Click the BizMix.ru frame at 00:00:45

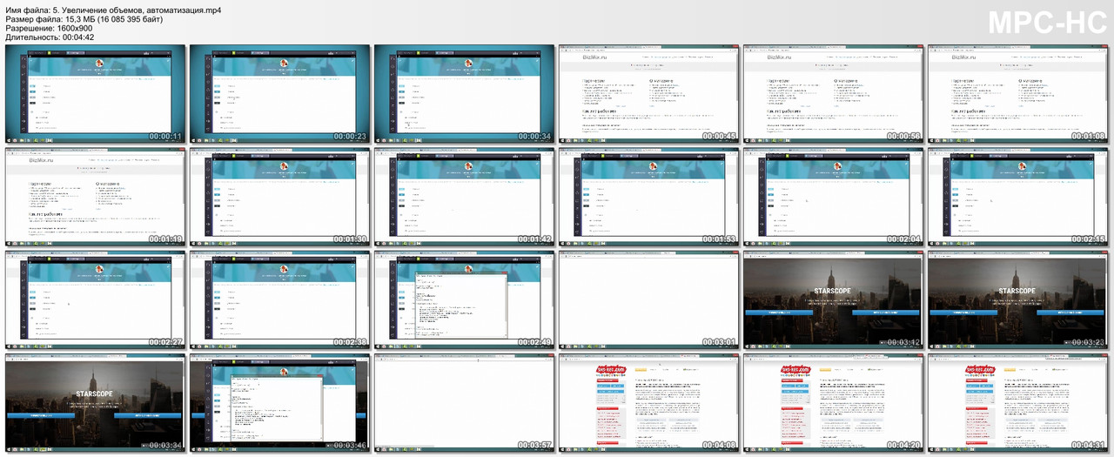coord(649,93)
